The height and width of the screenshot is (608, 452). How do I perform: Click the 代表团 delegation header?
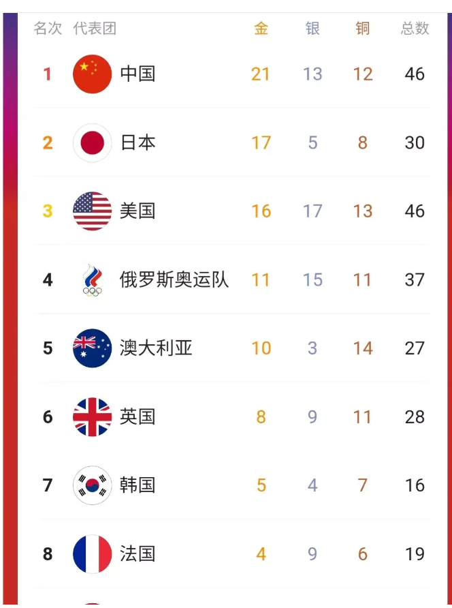pyautogui.click(x=95, y=29)
